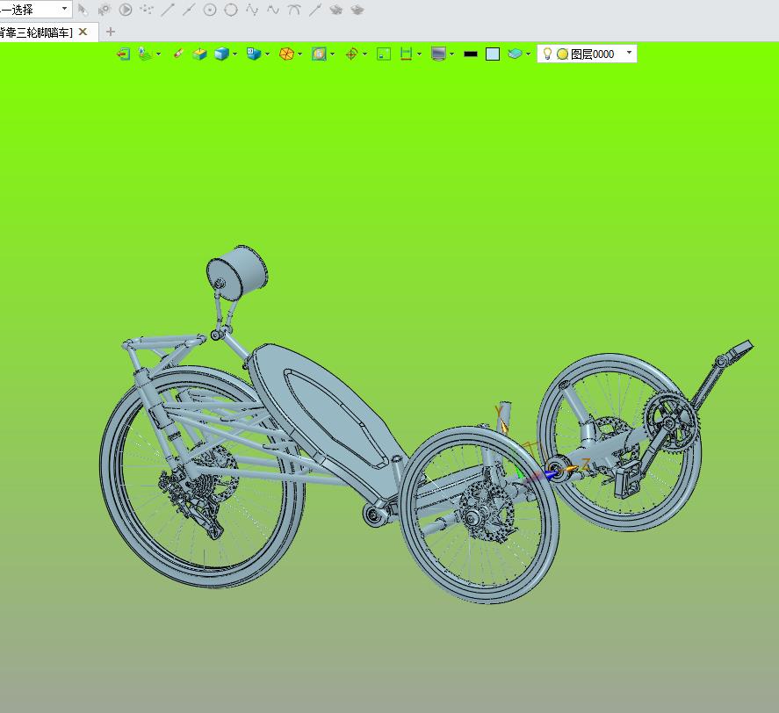Image resolution: width=779 pixels, height=713 pixels.
Task: Click the eraser clear icon
Action: click(x=178, y=54)
